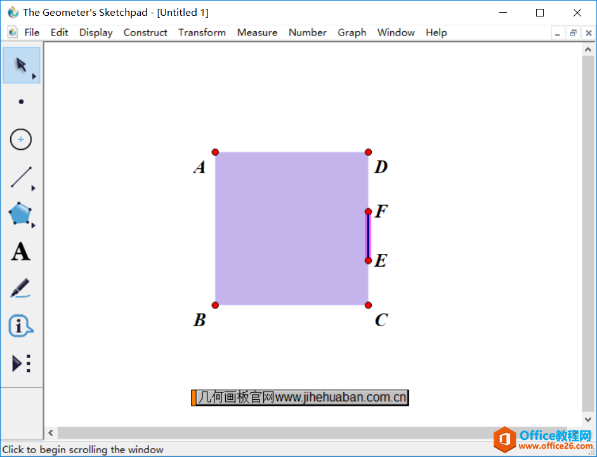Select the Text tool
The image size is (597, 457).
coord(20,251)
